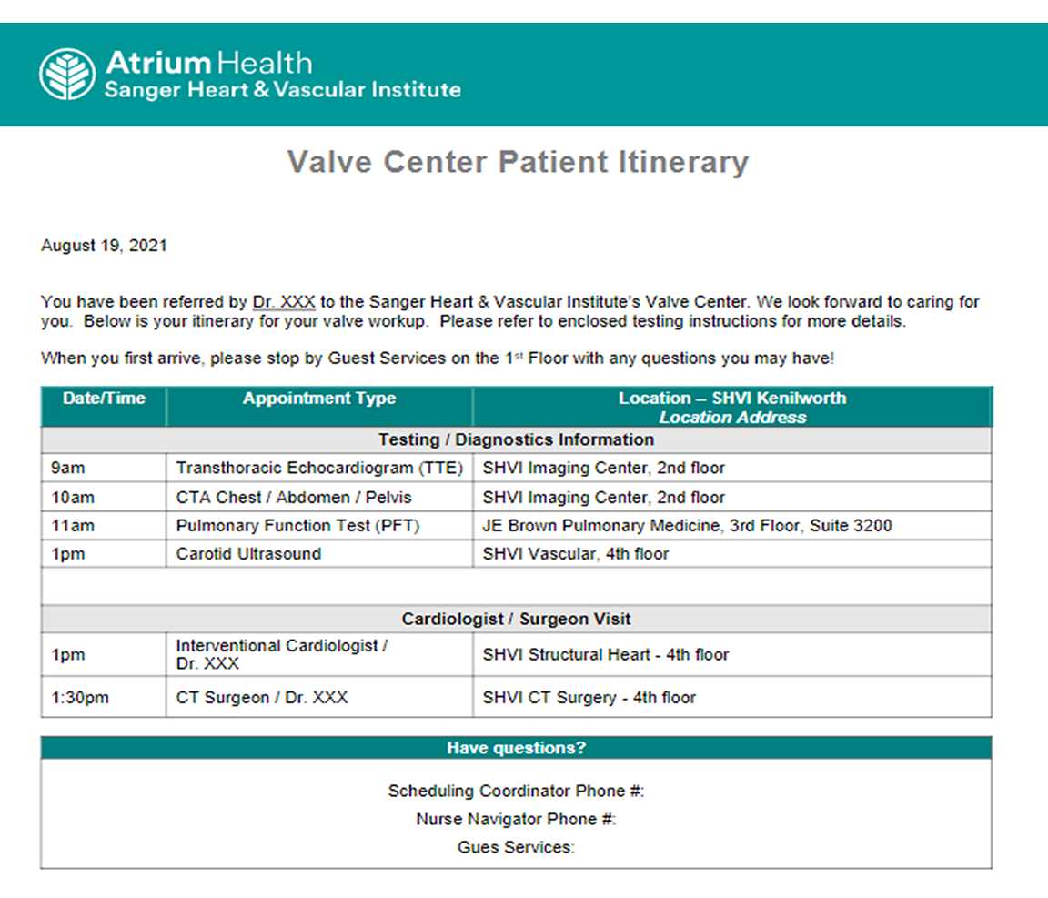Click the Sanger Heart & Vascular Institute banner text
1048x898 pixels.
[x=282, y=90]
